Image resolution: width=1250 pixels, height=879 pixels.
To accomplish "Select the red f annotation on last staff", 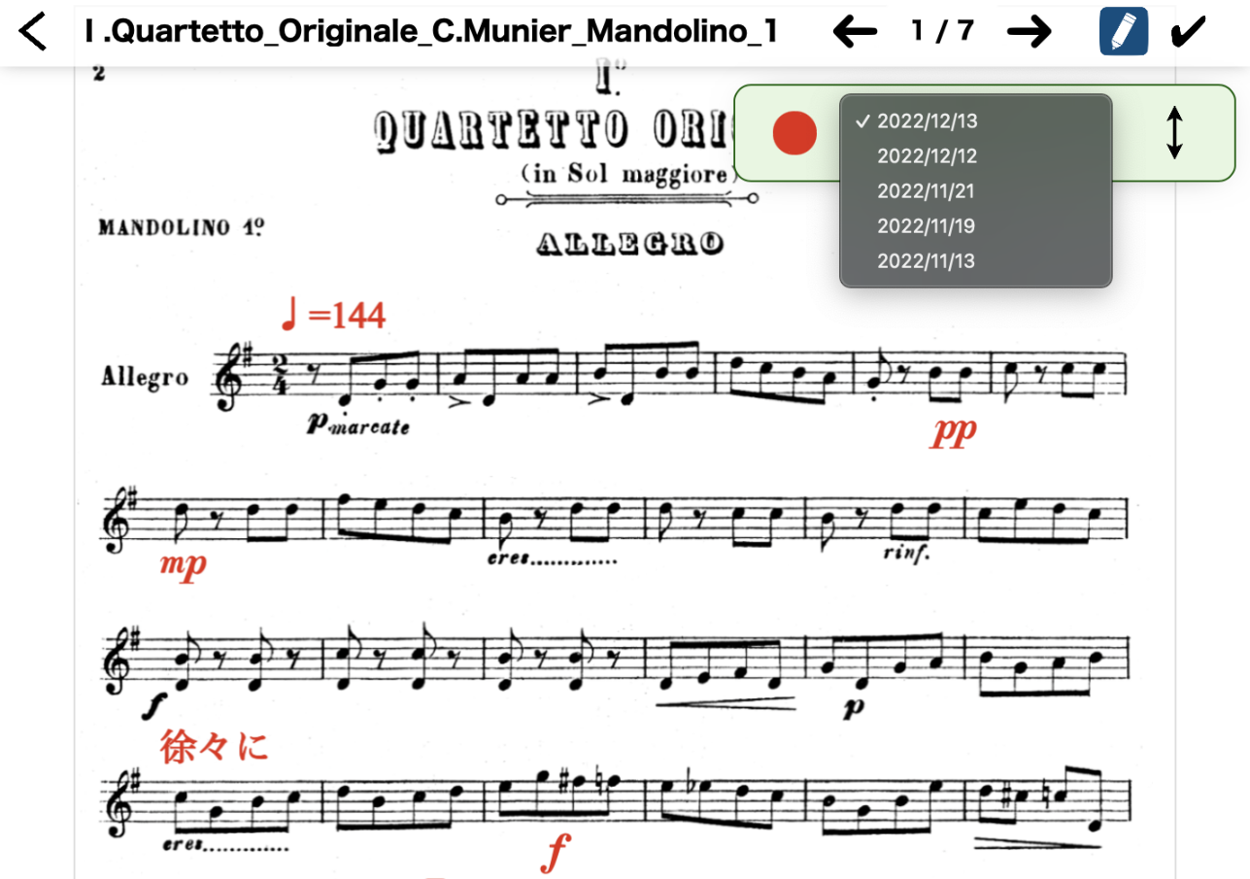I will point(554,853).
